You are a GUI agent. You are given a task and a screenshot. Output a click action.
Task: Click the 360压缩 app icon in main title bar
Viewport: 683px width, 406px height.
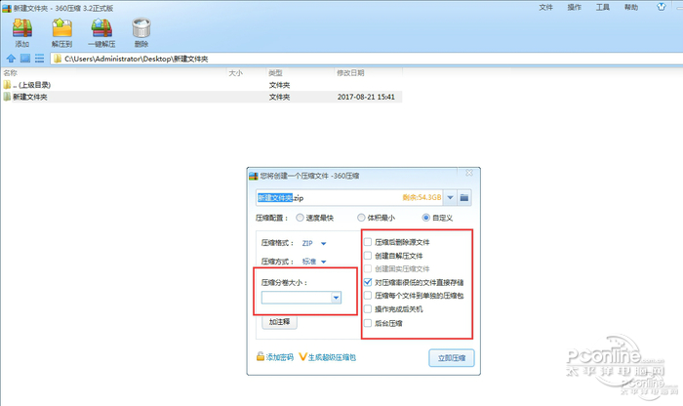7,8
